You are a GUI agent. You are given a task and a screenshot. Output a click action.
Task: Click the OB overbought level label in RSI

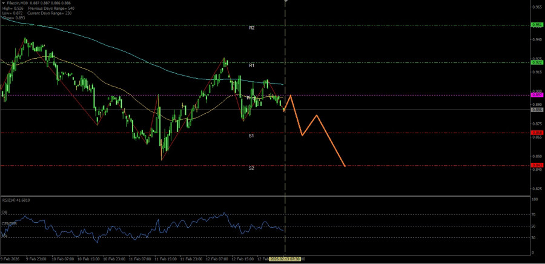pos(4,213)
